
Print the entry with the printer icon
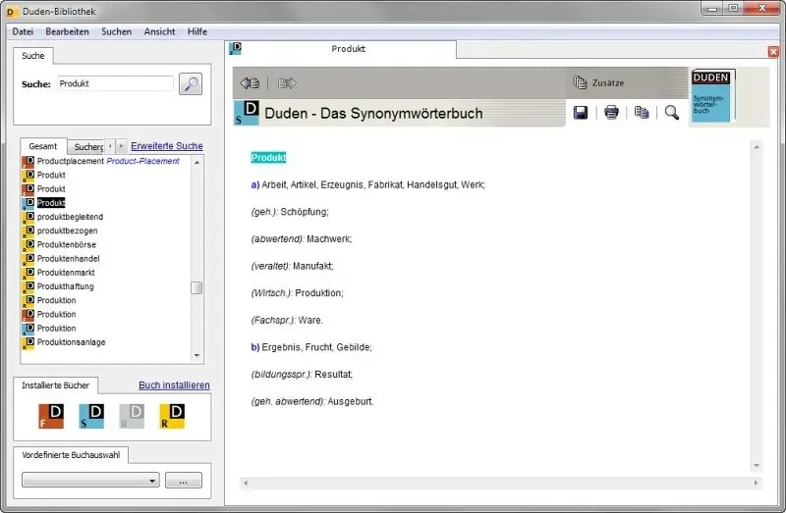click(x=611, y=113)
